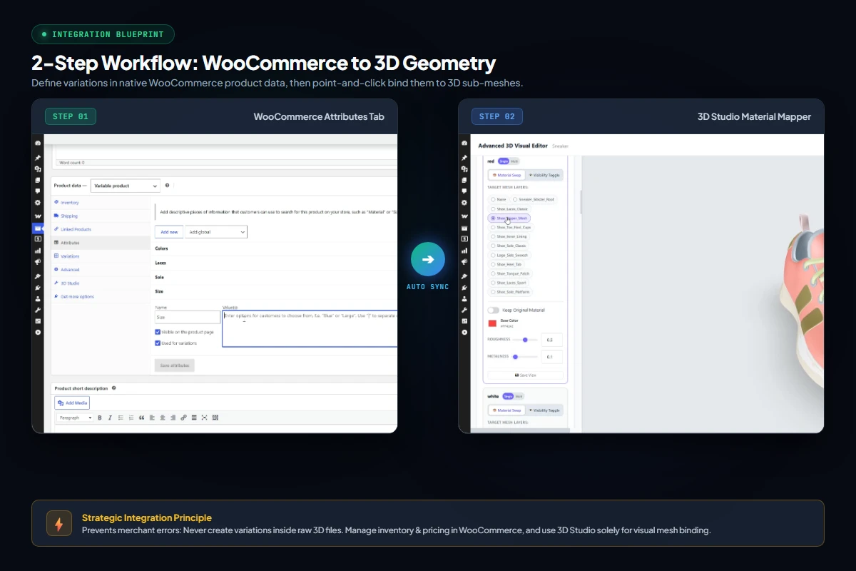This screenshot has width=856, height=571.
Task: Click fullscreen icon in editor toolbar
Action: [204, 418]
